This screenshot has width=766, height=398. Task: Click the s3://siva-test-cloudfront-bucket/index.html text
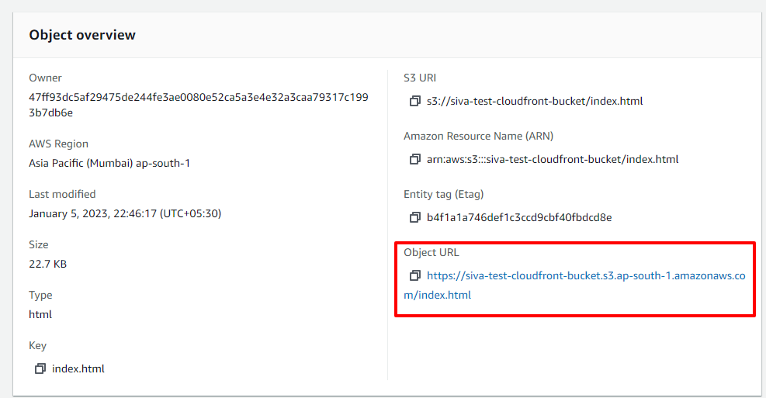[535, 101]
